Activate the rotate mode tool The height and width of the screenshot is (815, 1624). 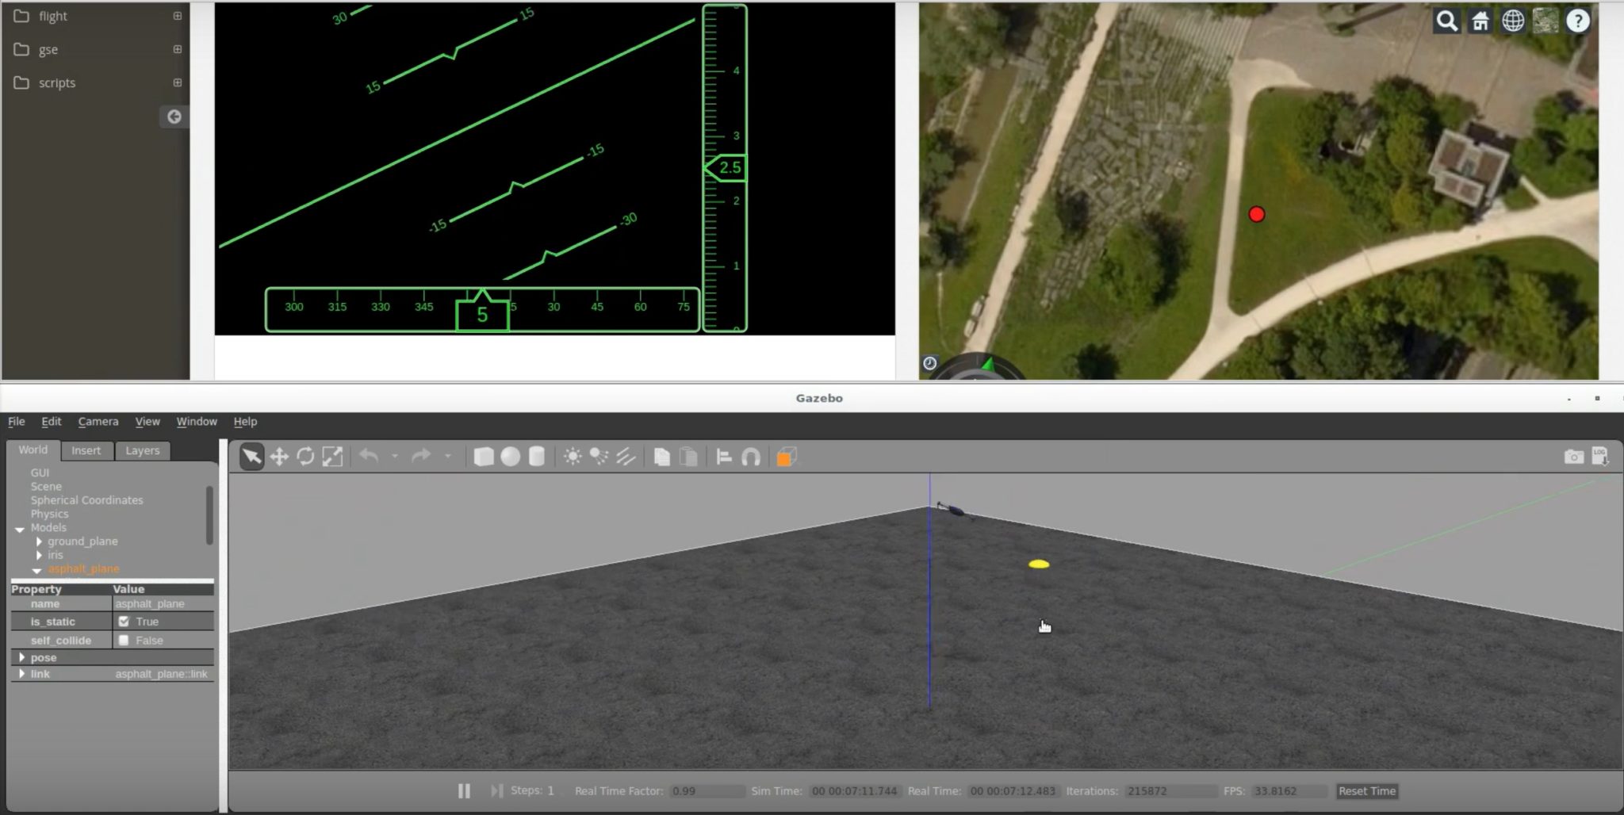306,456
